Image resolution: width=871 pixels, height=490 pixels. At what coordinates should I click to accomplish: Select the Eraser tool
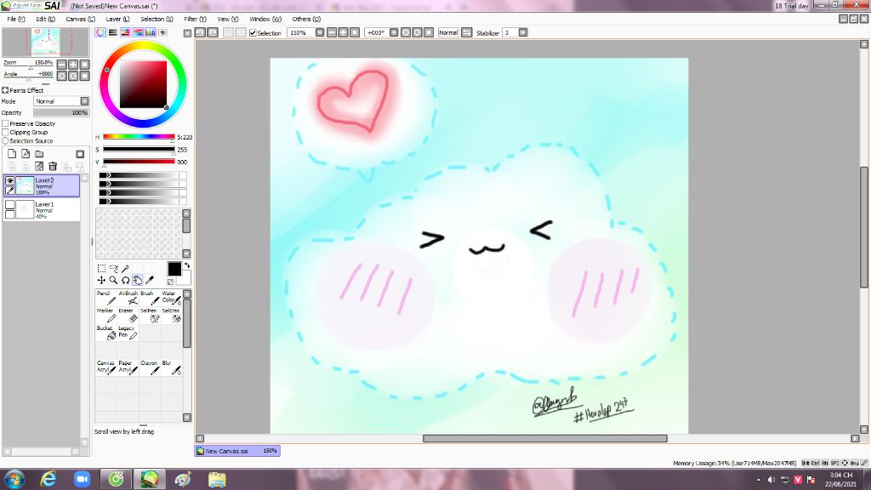pyautogui.click(x=128, y=316)
